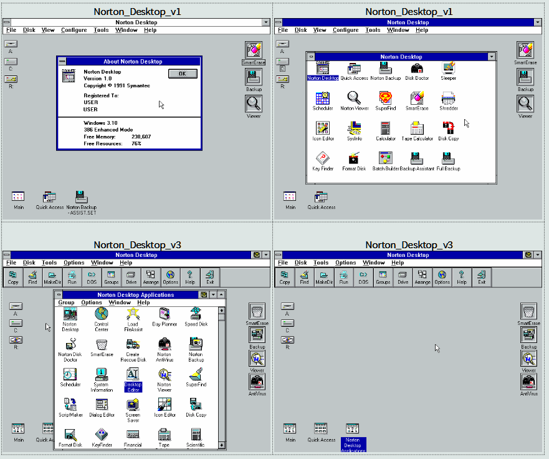The height and width of the screenshot is (459, 549).
Task: Click DOS toolbar button above minimized Applications icon
Action: (363, 278)
